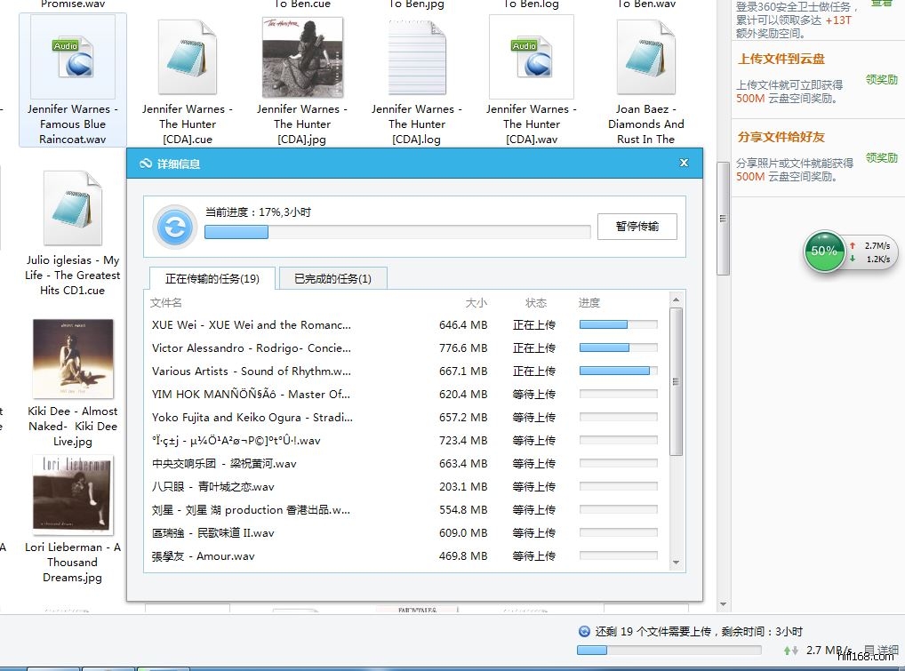The width and height of the screenshot is (905, 671).
Task: Open Lori Lieberman A Thousand Dreams.jpg thumbnail
Action: 73,496
